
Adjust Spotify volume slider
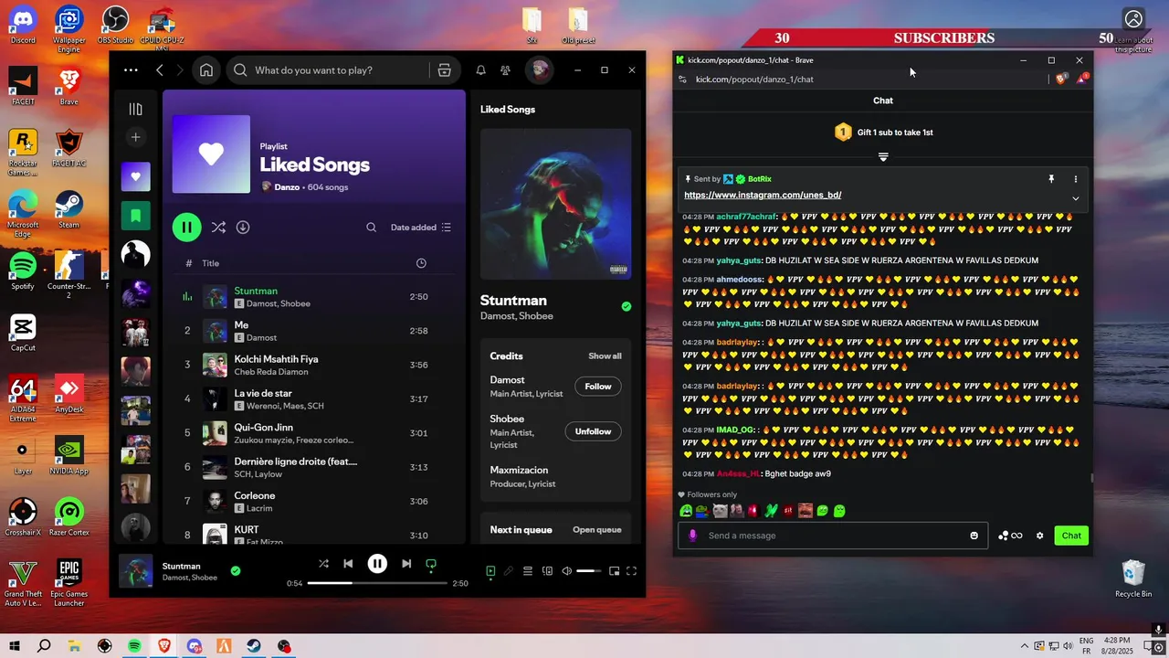[589, 571]
